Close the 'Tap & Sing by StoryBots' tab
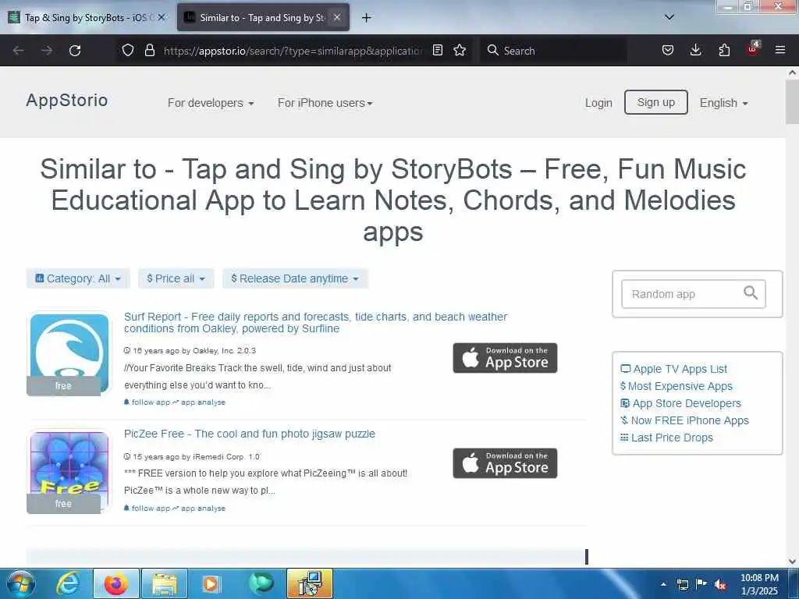The image size is (799, 599). pyautogui.click(x=162, y=17)
